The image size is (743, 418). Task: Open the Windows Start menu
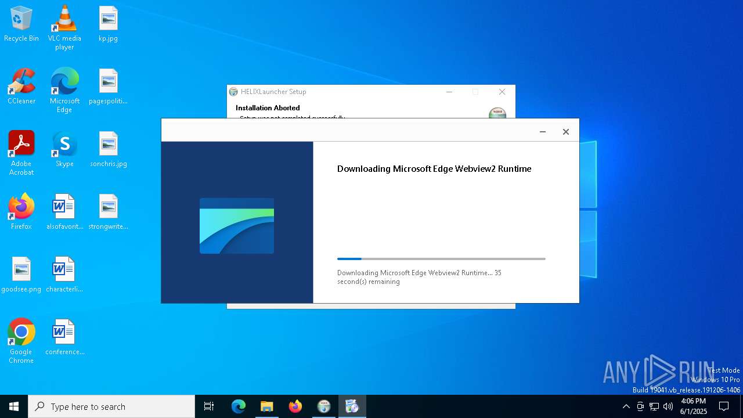(x=14, y=406)
